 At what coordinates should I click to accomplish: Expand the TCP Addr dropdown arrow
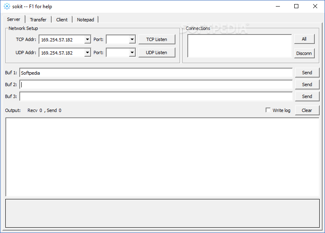coord(87,39)
